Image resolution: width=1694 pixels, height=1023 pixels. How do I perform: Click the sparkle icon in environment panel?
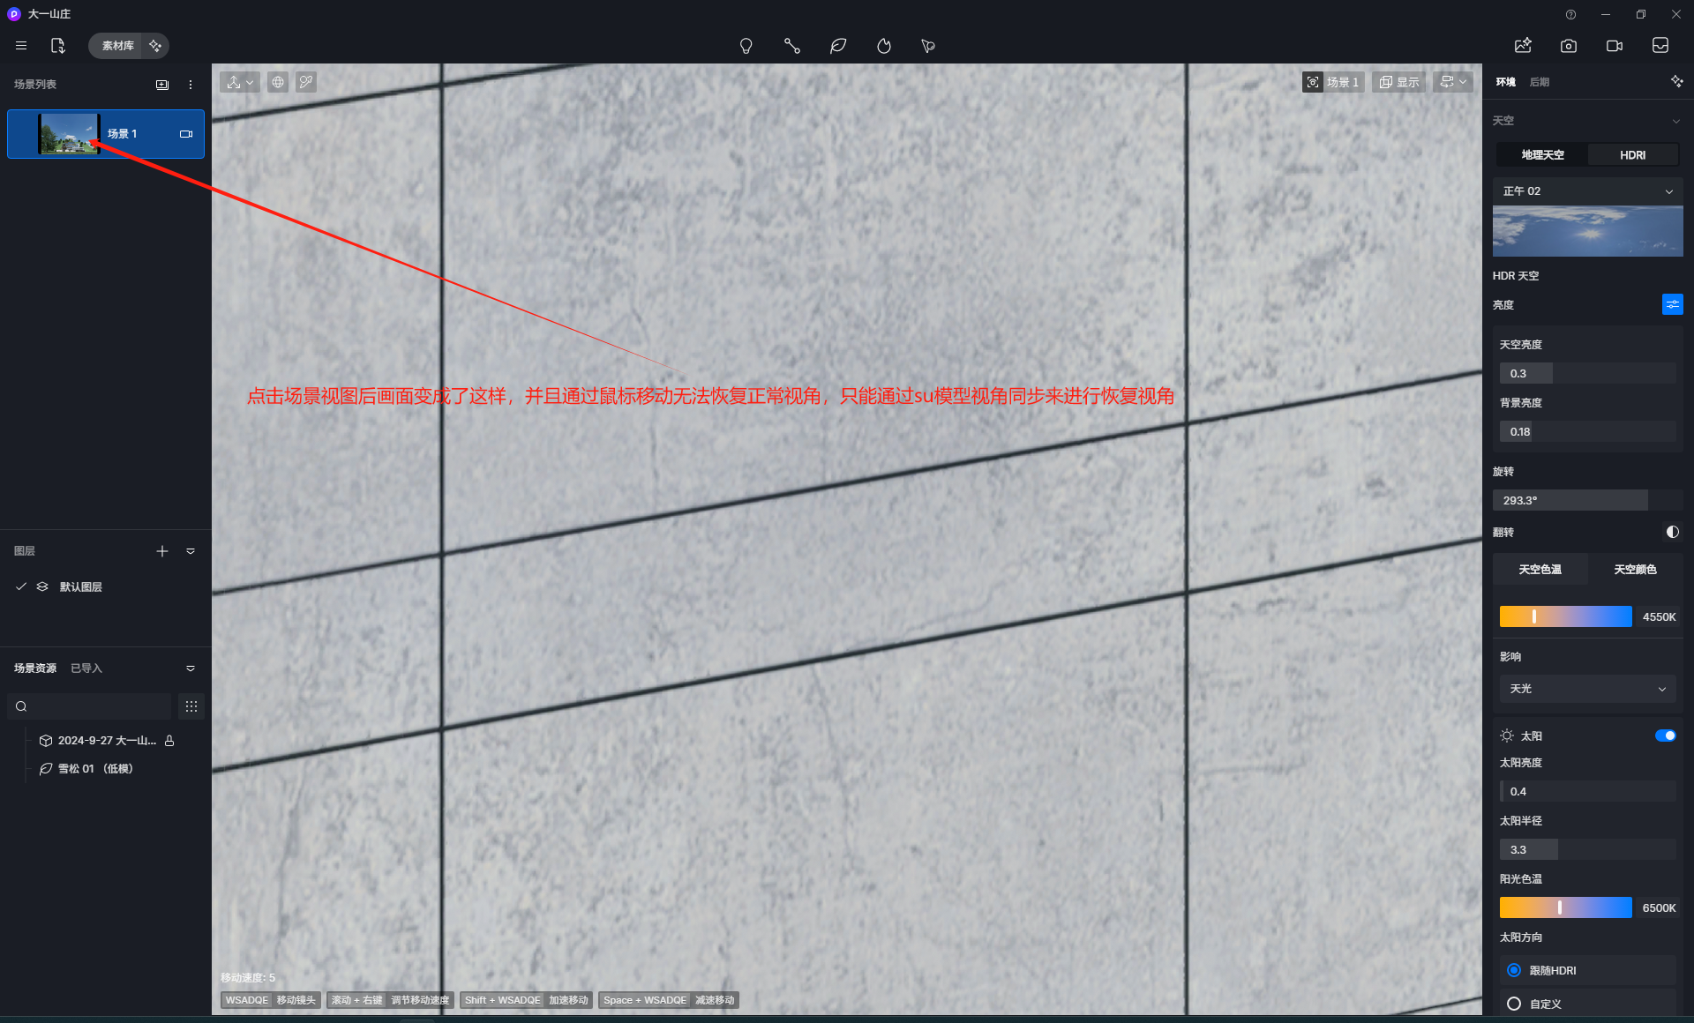tap(1676, 81)
